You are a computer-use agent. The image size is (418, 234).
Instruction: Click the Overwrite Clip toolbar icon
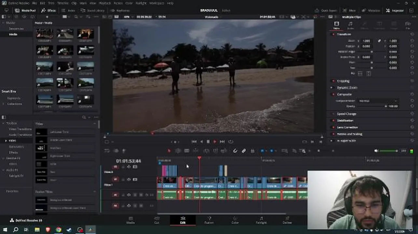[215, 151]
